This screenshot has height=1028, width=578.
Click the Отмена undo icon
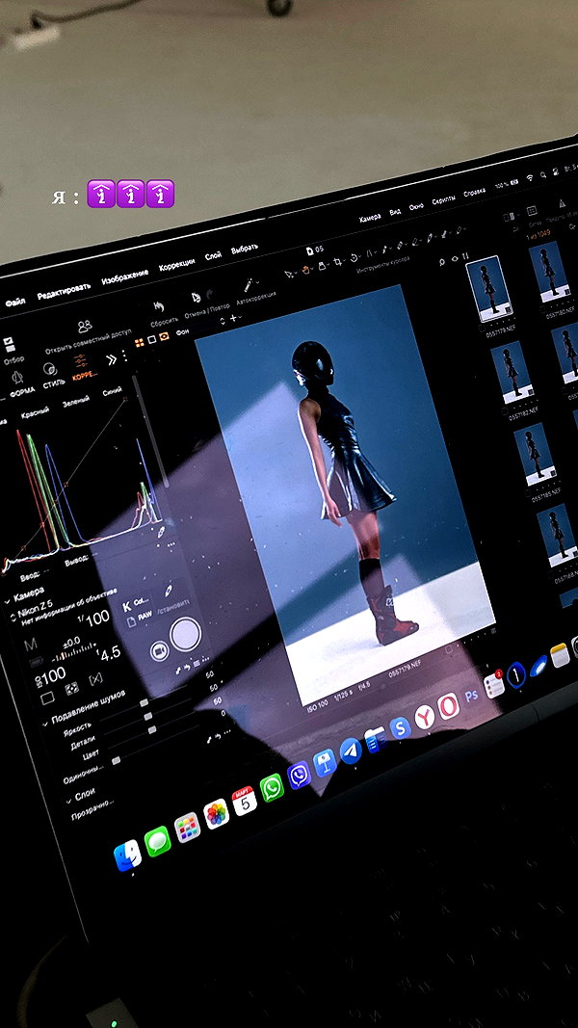point(196,298)
